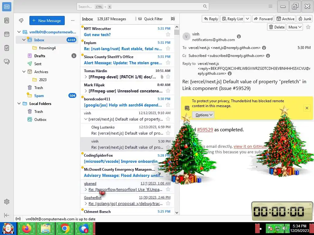Open message list display options

pyautogui.click(x=173, y=19)
